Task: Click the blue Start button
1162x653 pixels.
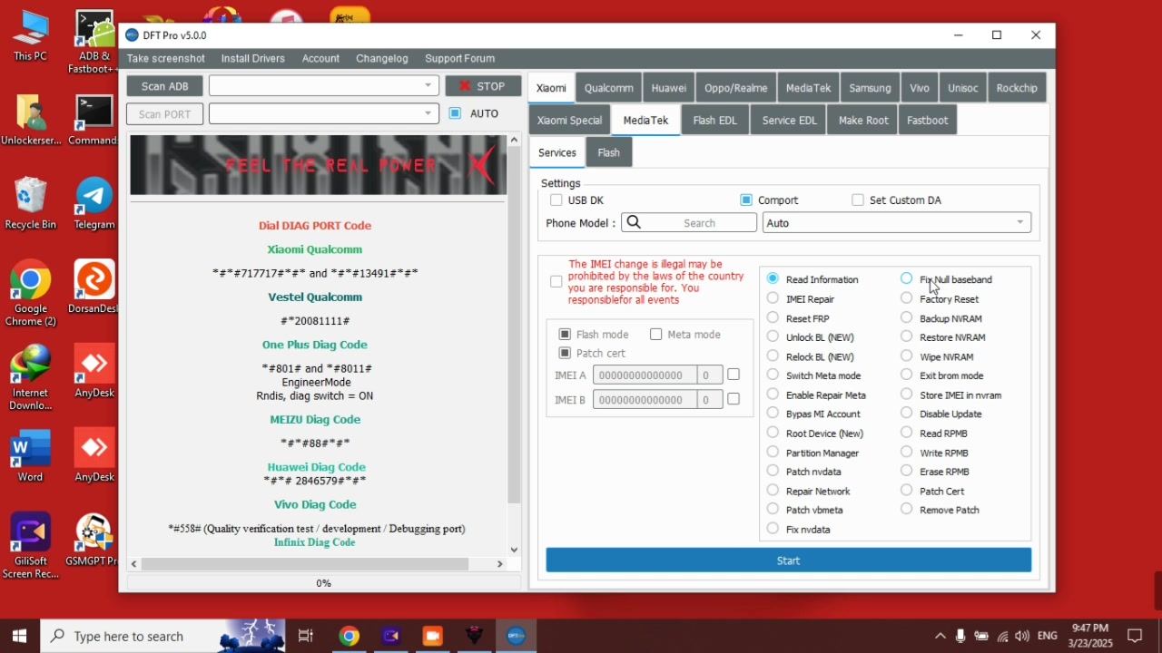Action: 788,560
